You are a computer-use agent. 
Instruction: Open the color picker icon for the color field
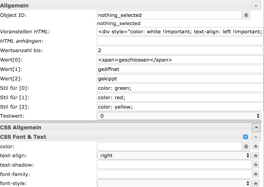click(x=246, y=146)
